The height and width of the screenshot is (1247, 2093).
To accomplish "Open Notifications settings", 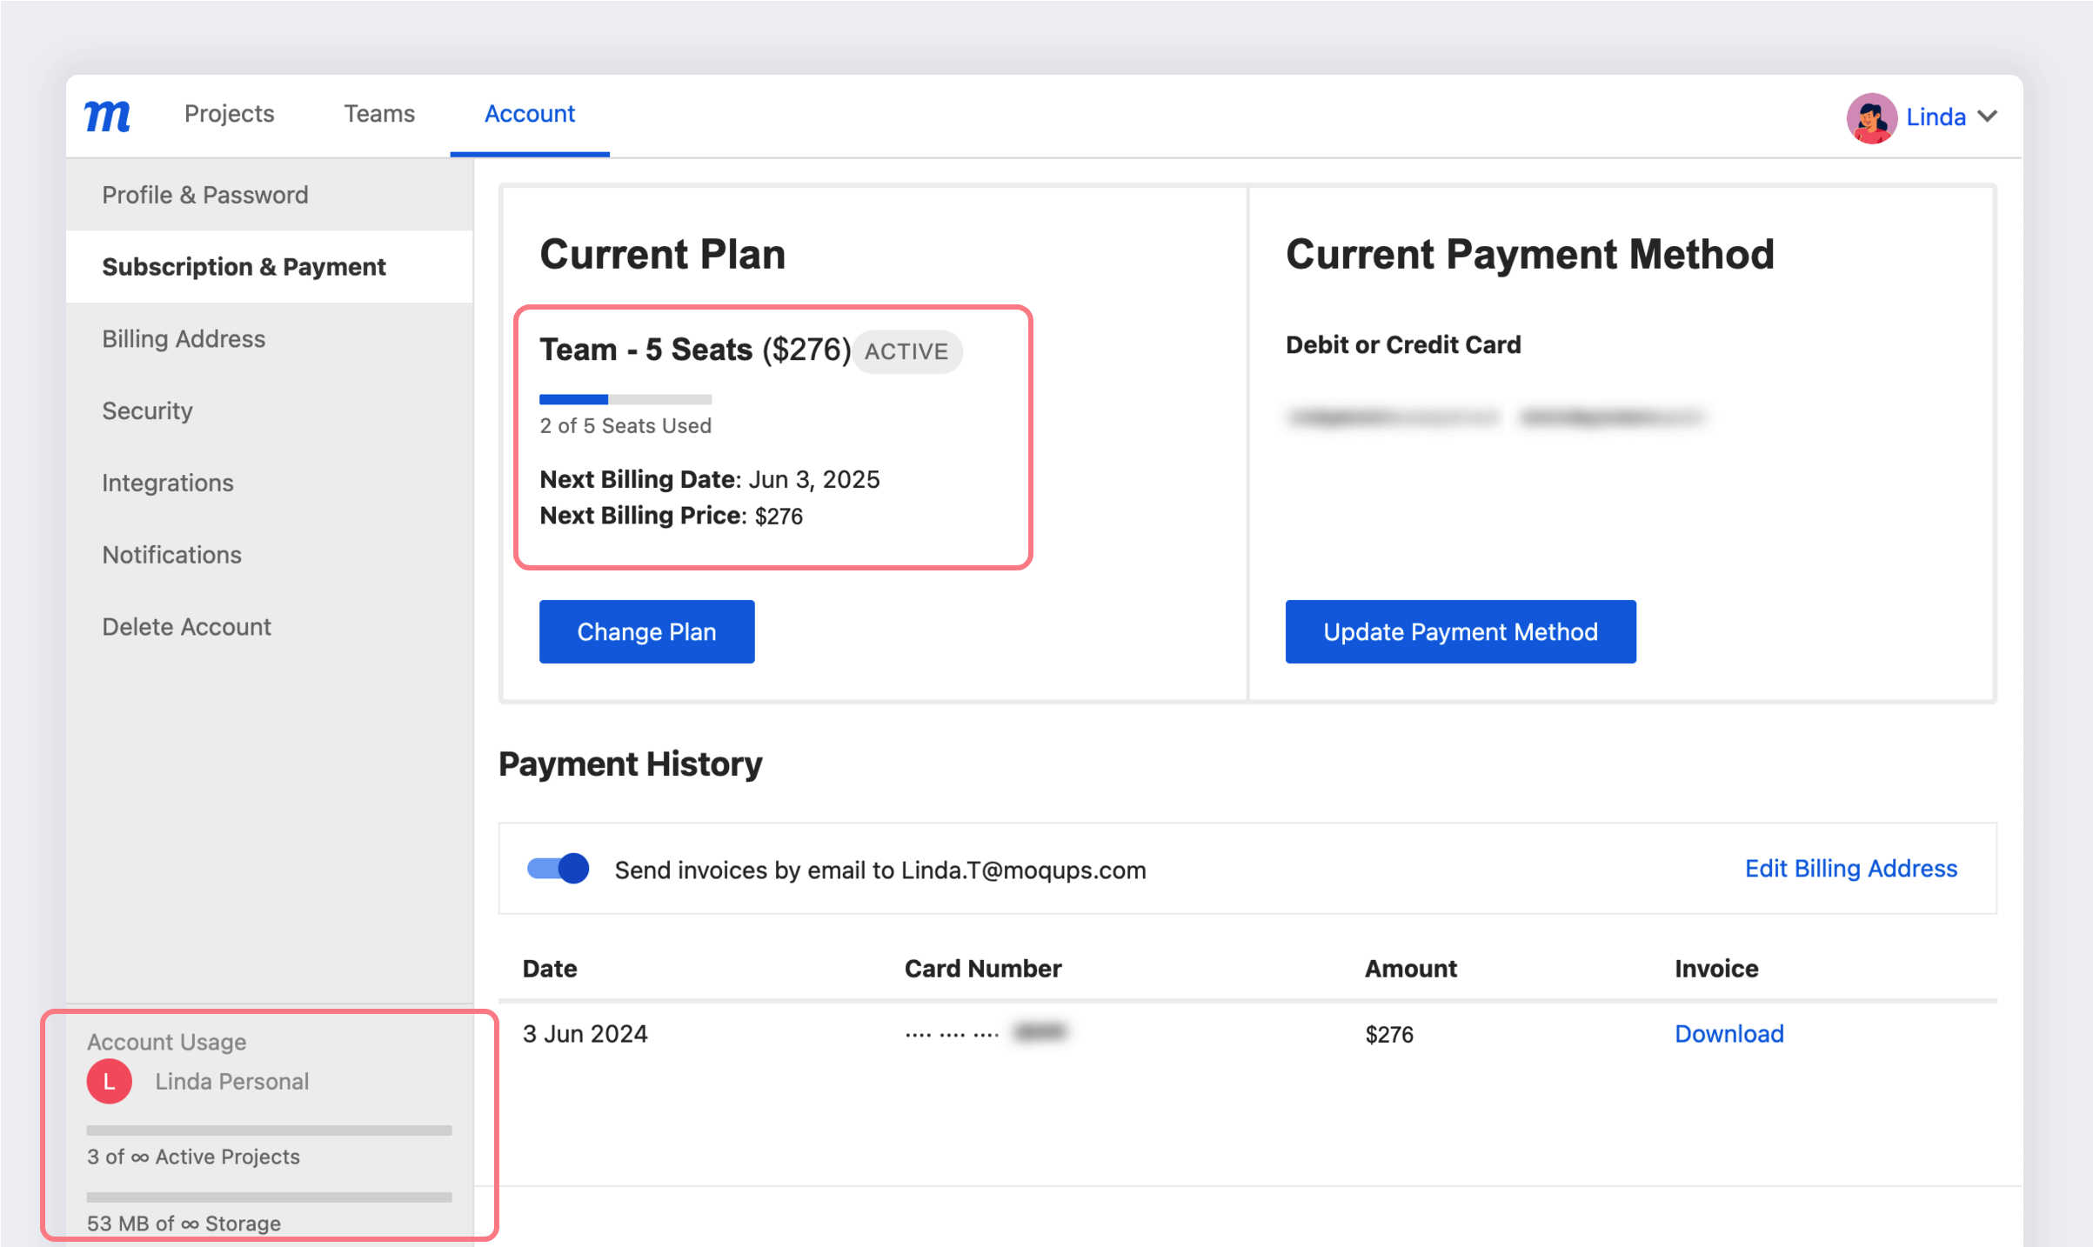I will (x=172, y=555).
